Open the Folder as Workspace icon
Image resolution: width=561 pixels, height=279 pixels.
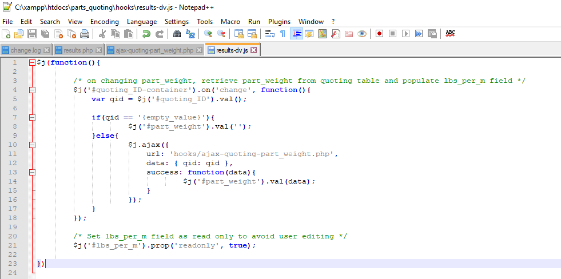(349, 34)
